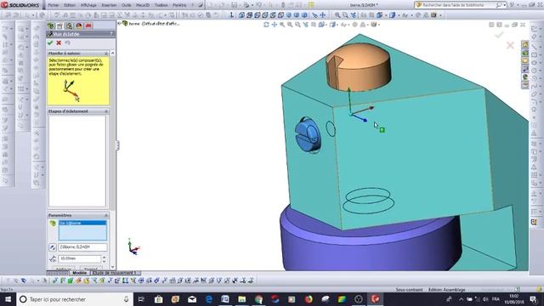Open Toolbox menu

tap(161, 5)
